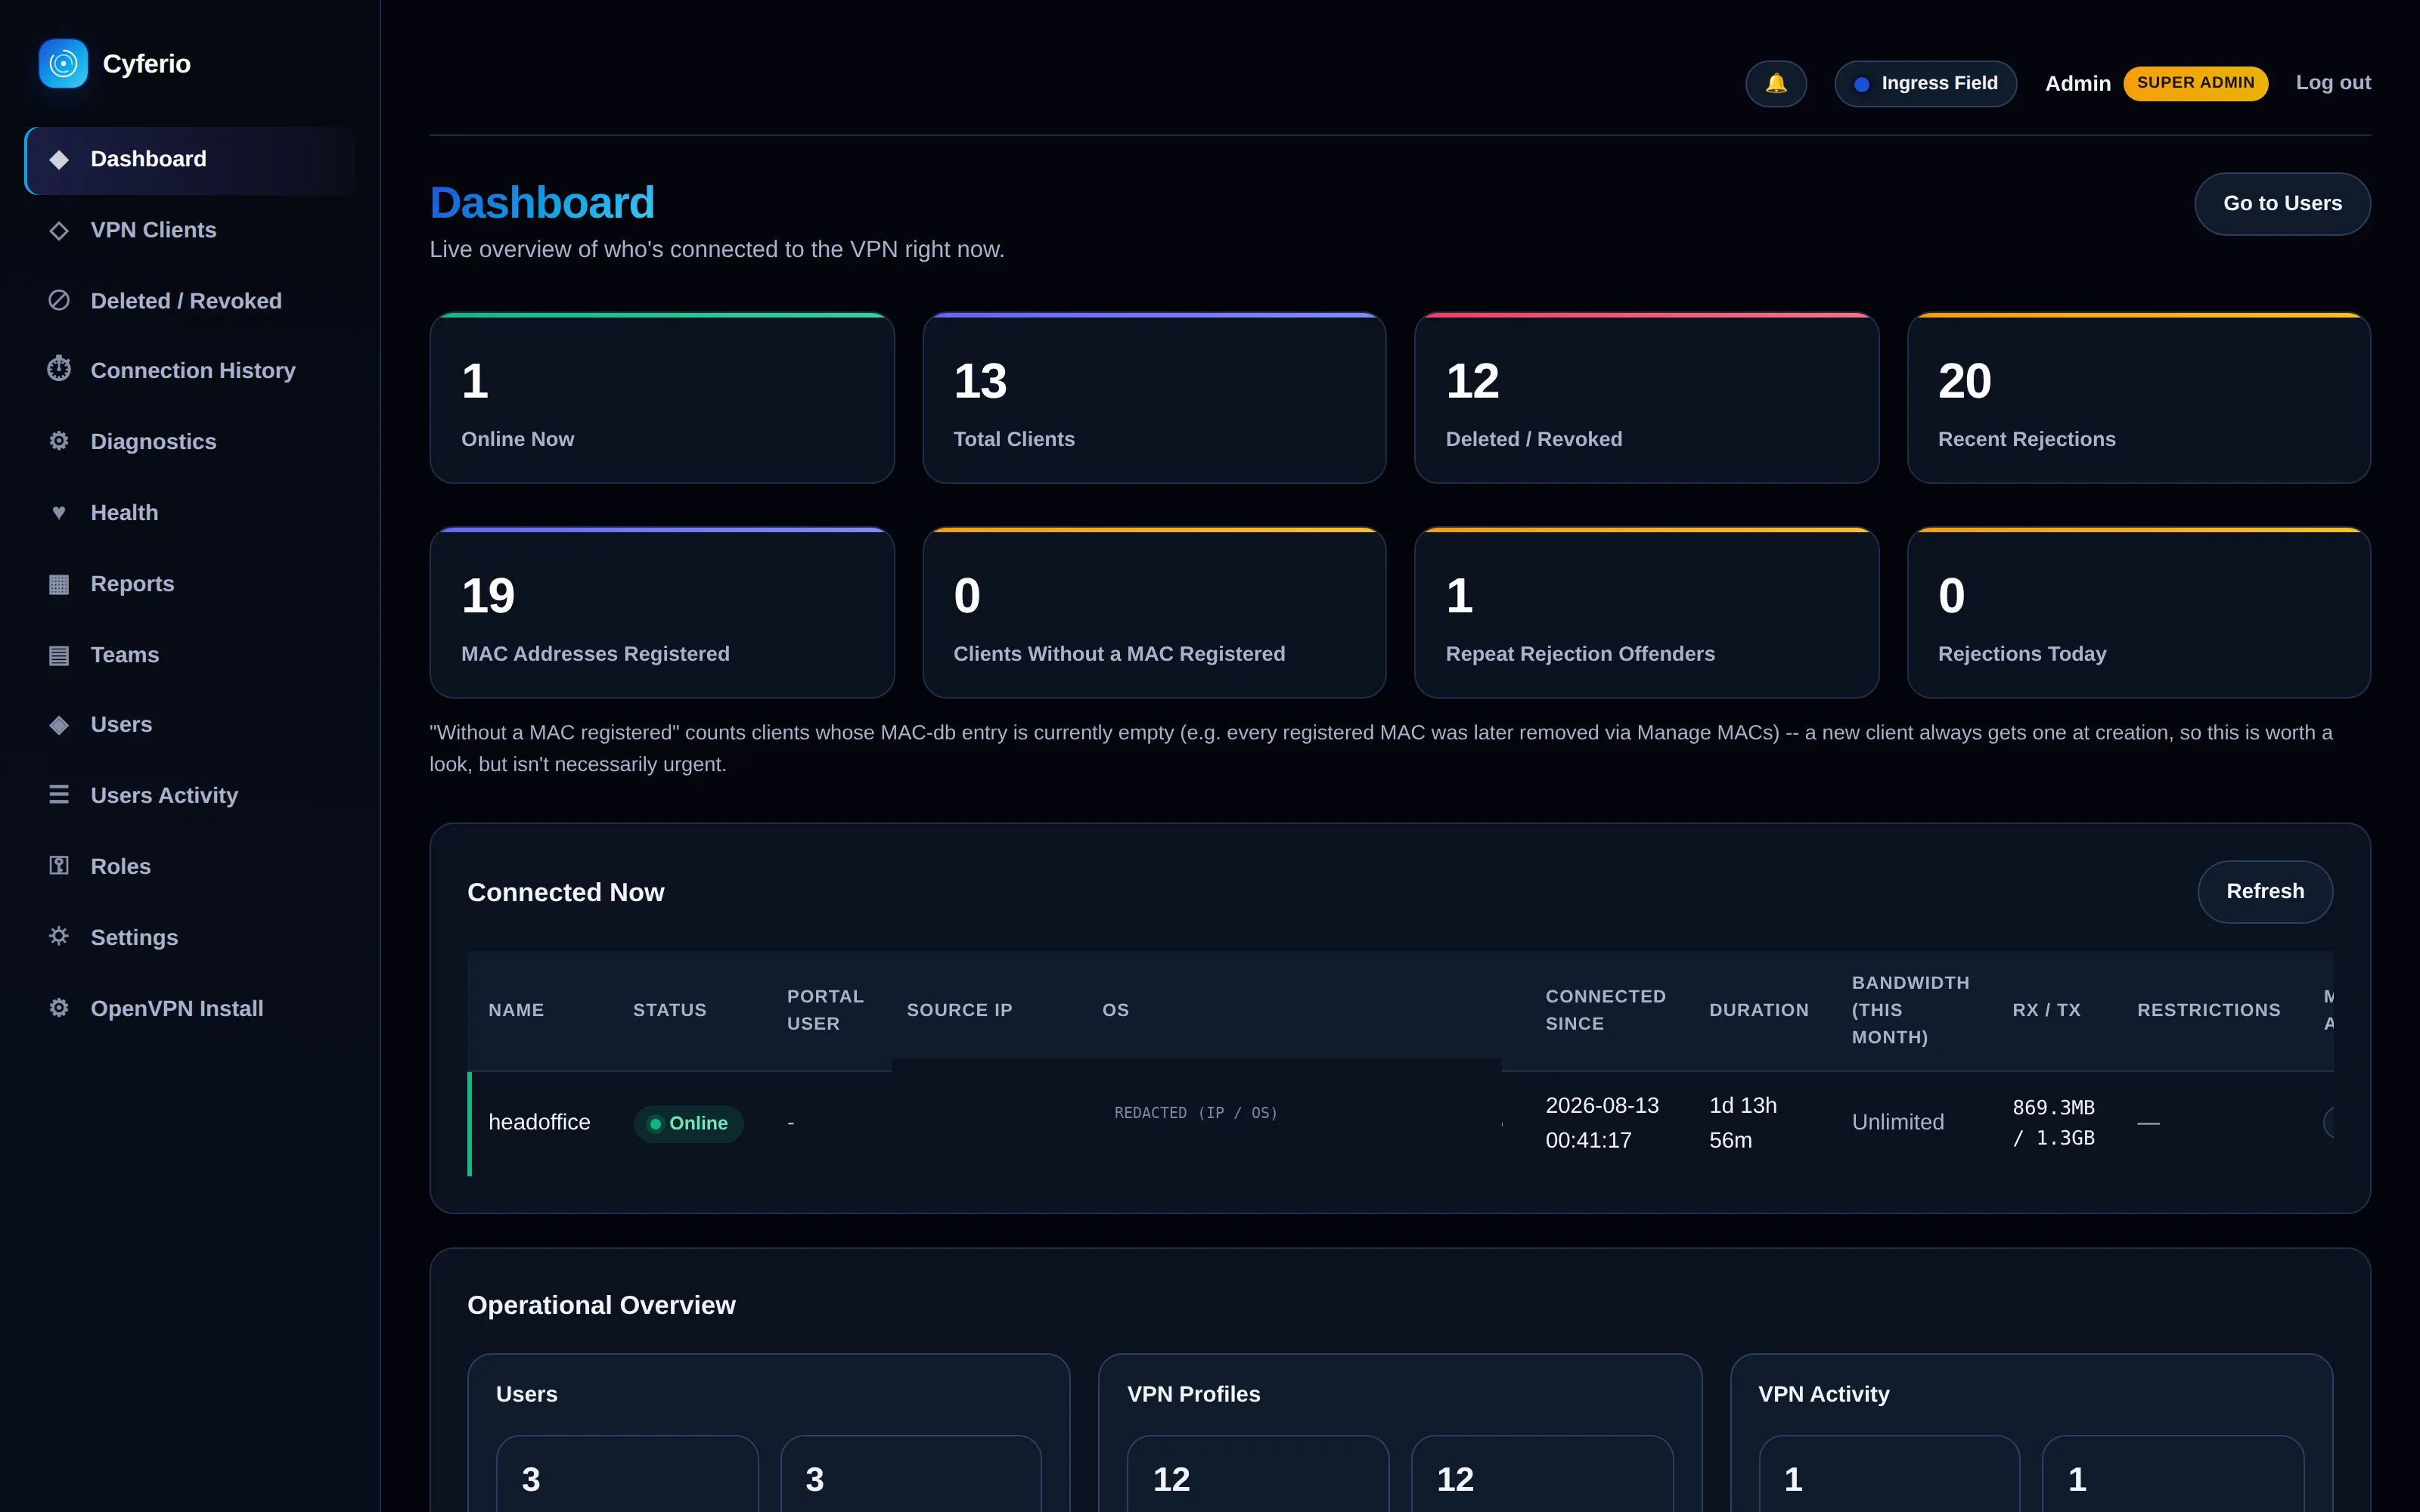Click the Settings sun-gear icon
Viewport: 2420px width, 1512px height.
click(59, 936)
